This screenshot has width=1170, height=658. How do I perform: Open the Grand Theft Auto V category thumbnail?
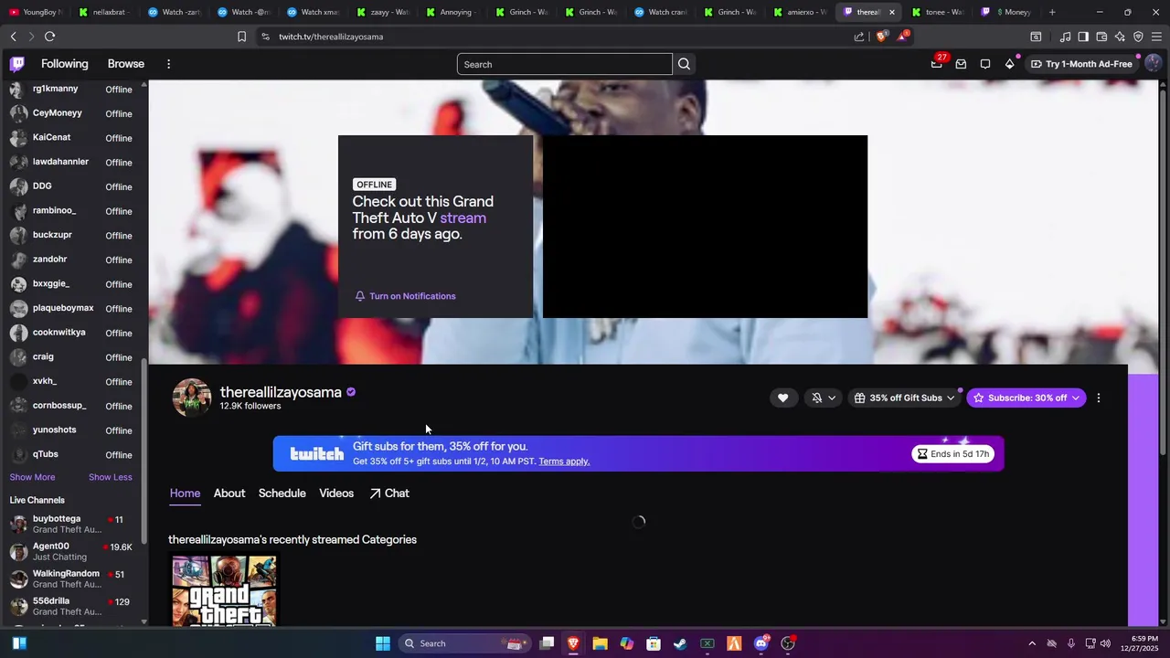[224, 590]
